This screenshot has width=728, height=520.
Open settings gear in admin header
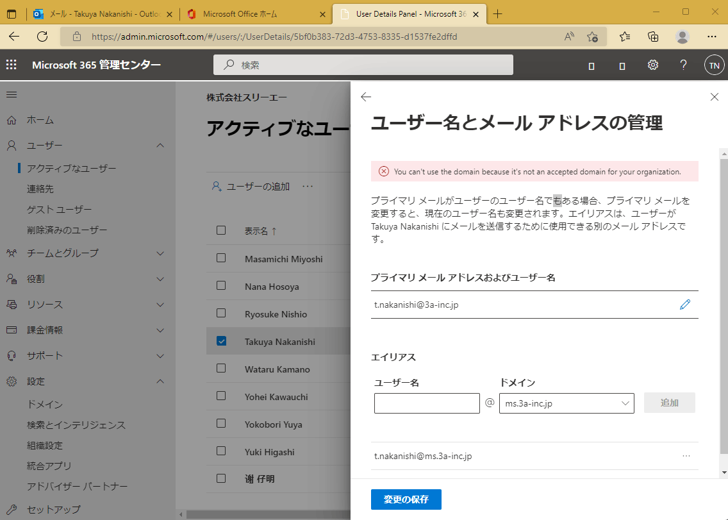pos(653,65)
